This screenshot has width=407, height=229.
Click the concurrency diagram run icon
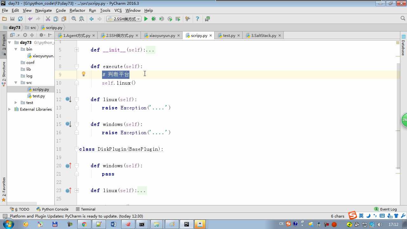[178, 19]
